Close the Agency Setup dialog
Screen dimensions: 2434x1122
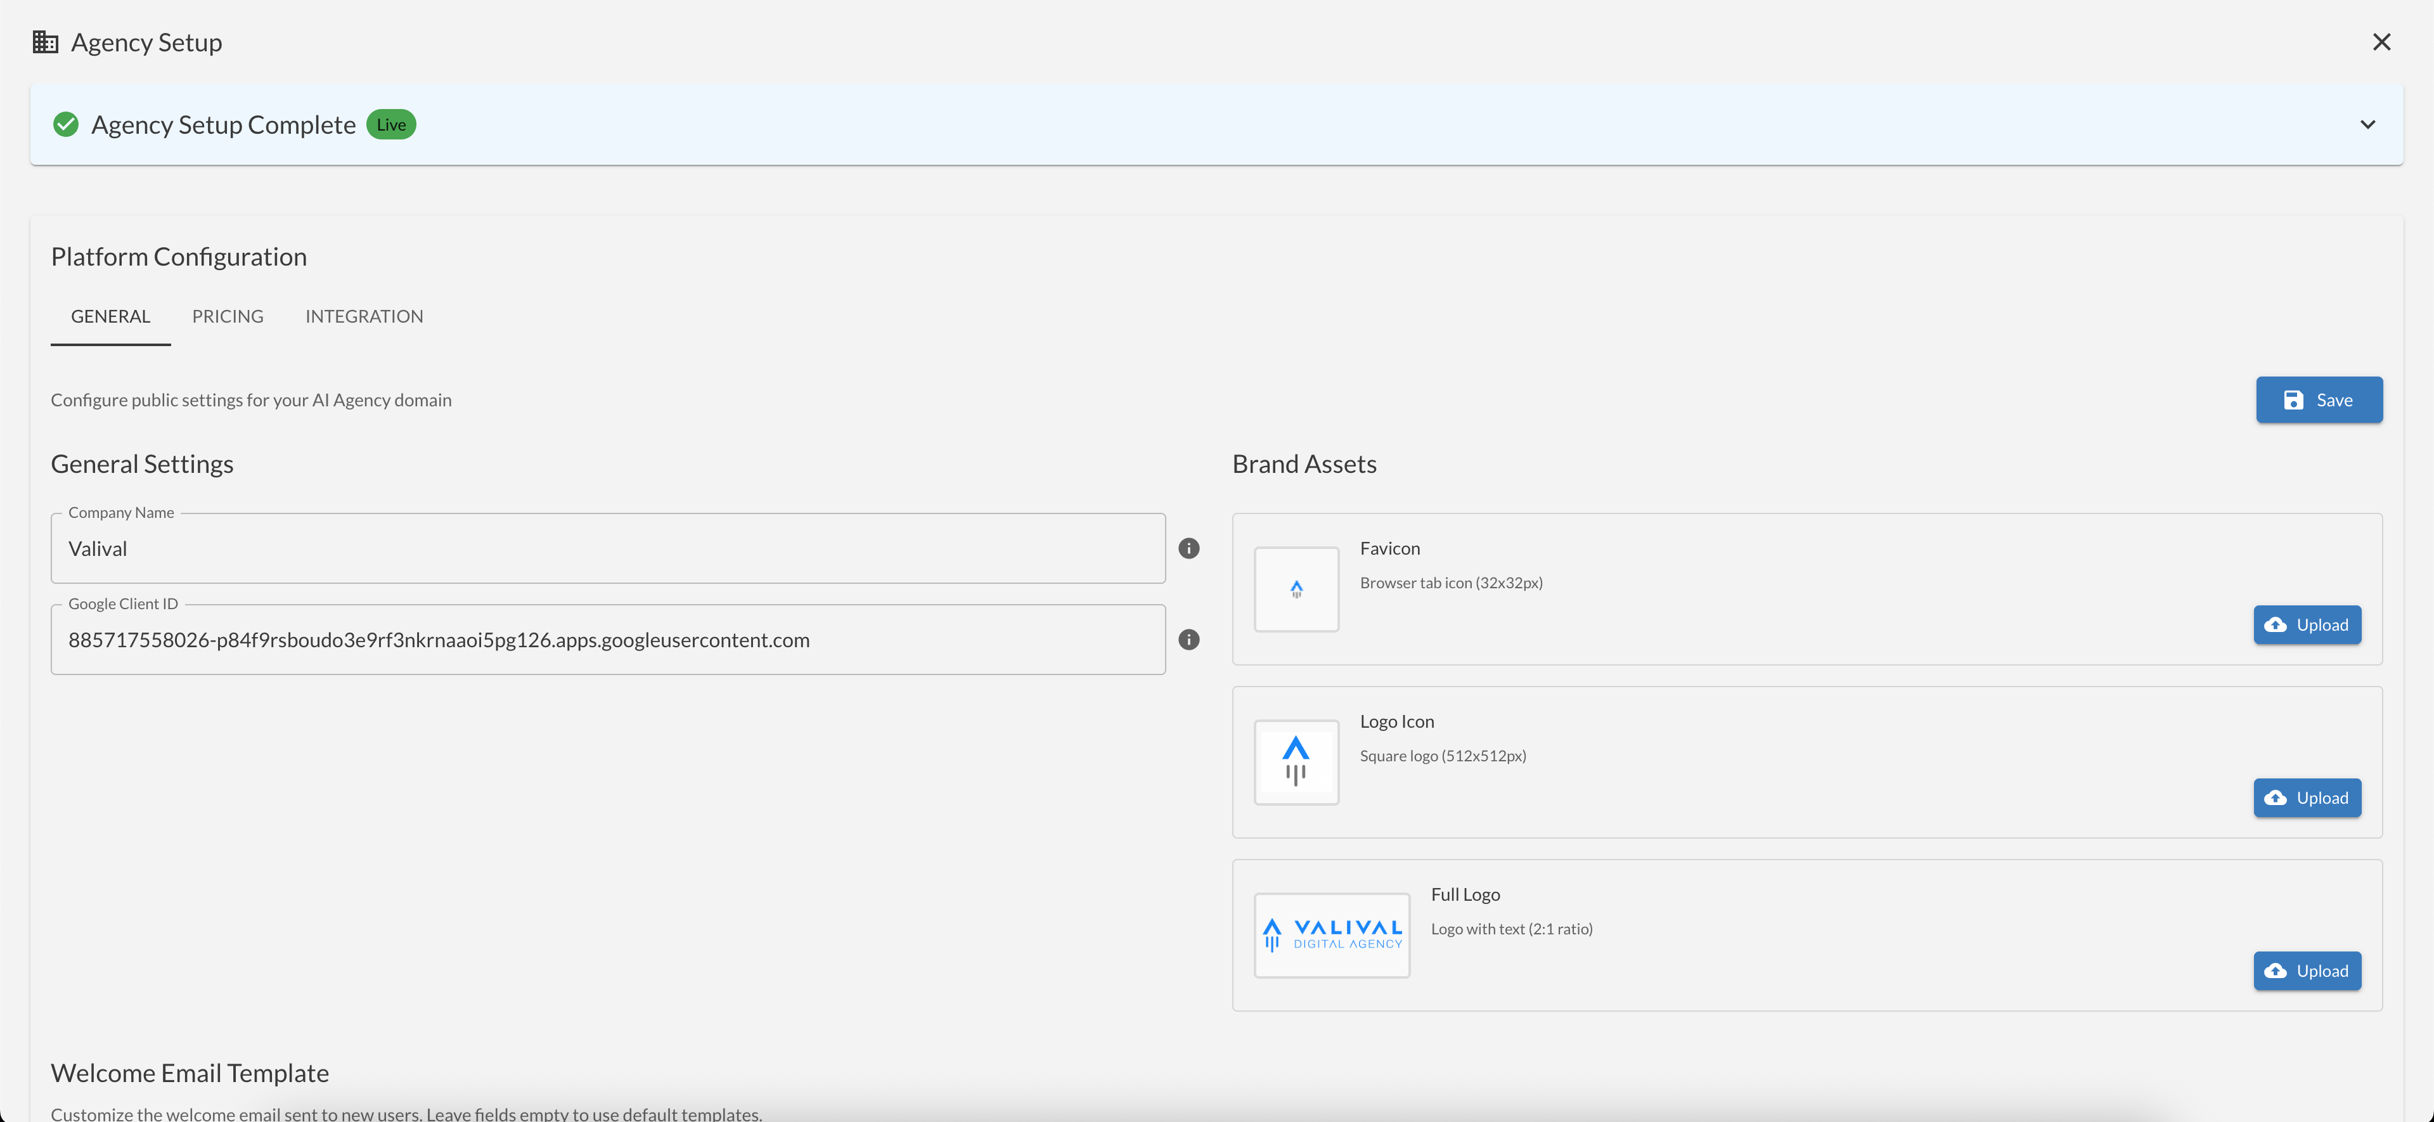(x=2381, y=42)
